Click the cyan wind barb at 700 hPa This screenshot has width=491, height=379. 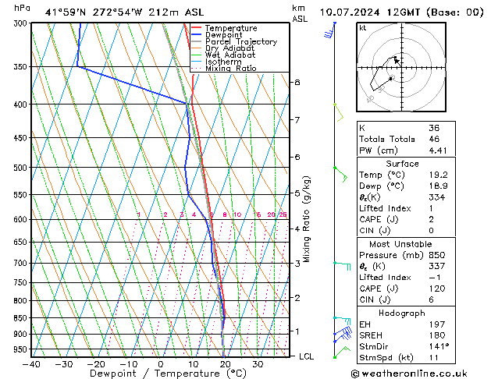(x=342, y=266)
